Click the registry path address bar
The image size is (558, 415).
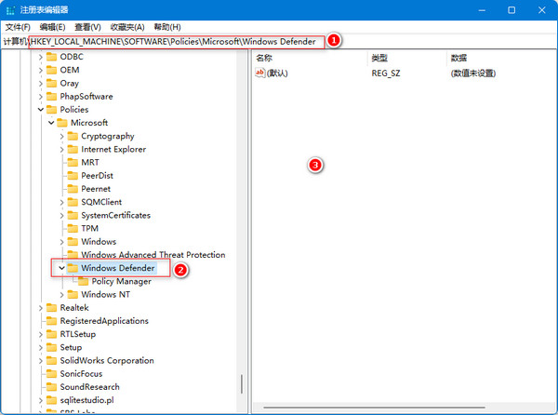(x=279, y=42)
